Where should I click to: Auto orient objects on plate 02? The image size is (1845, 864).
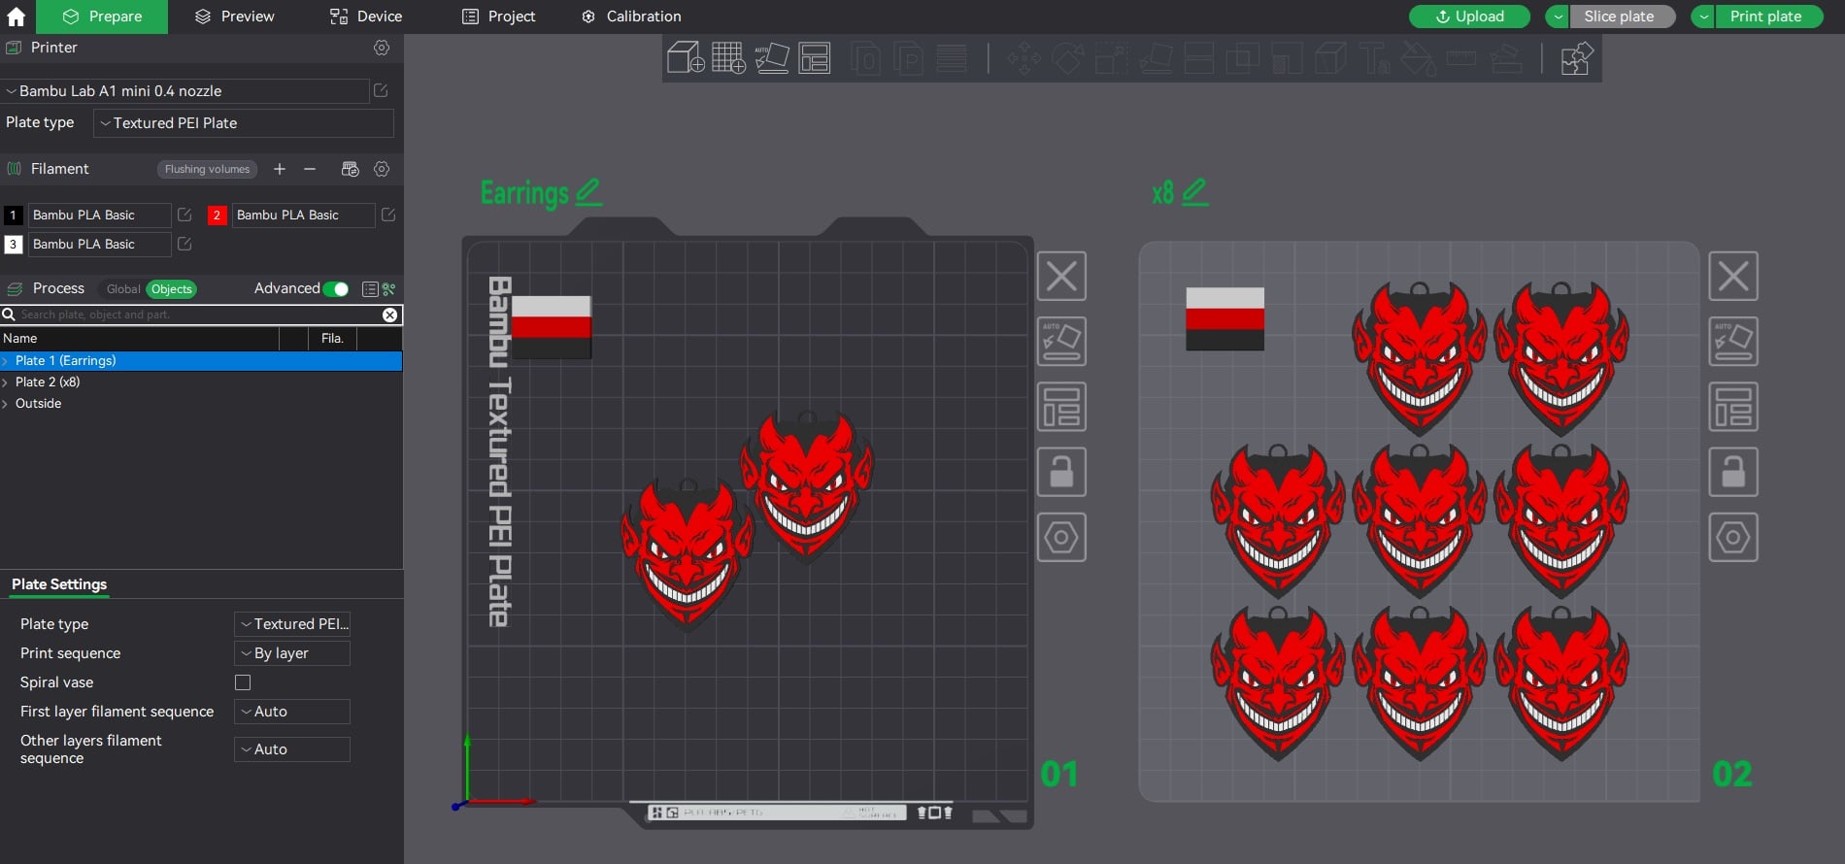pos(1733,342)
